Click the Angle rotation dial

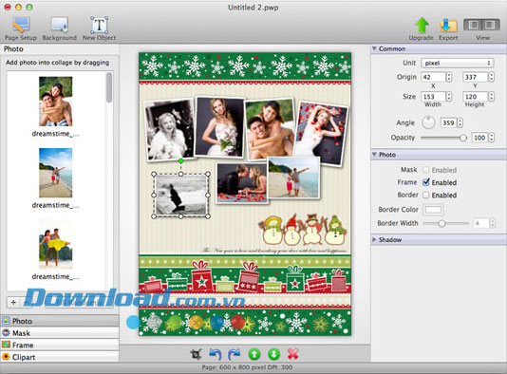(428, 122)
